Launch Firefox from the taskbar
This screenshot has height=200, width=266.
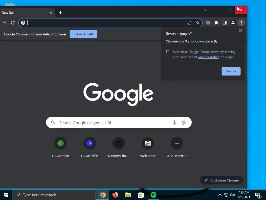(x=115, y=195)
